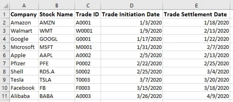Select row 5 header
The width and height of the screenshot is (233, 102).
click(x=5, y=47)
